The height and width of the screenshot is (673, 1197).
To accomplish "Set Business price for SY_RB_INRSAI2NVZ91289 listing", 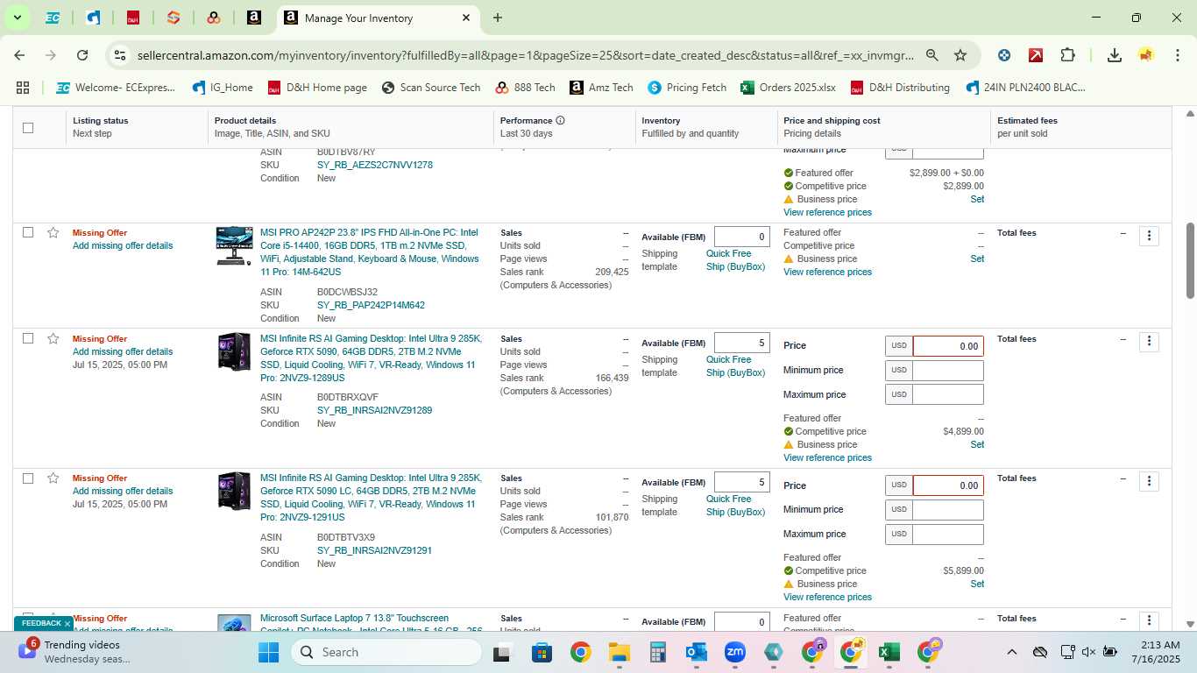I will pyautogui.click(x=977, y=444).
